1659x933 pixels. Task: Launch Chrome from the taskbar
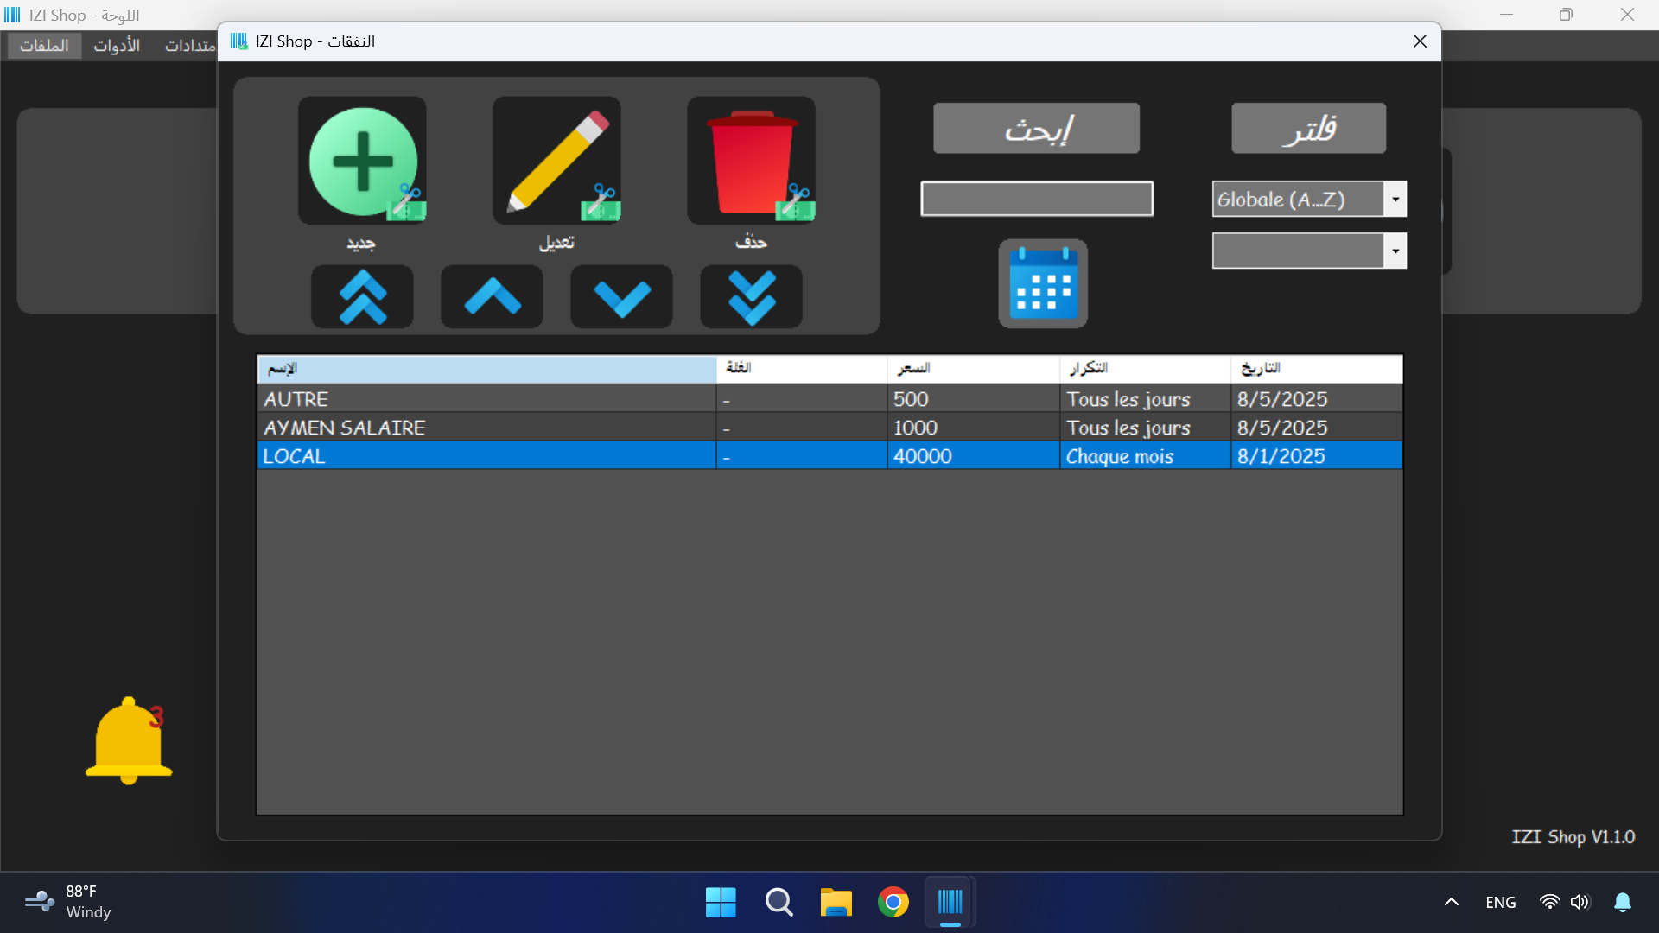(x=893, y=901)
